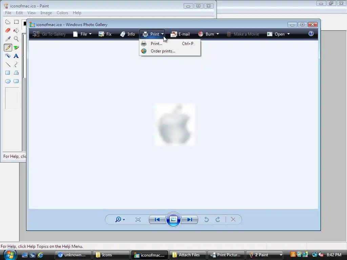This screenshot has width=347, height=260.
Task: Open Paint's Help menu
Action: click(x=77, y=13)
